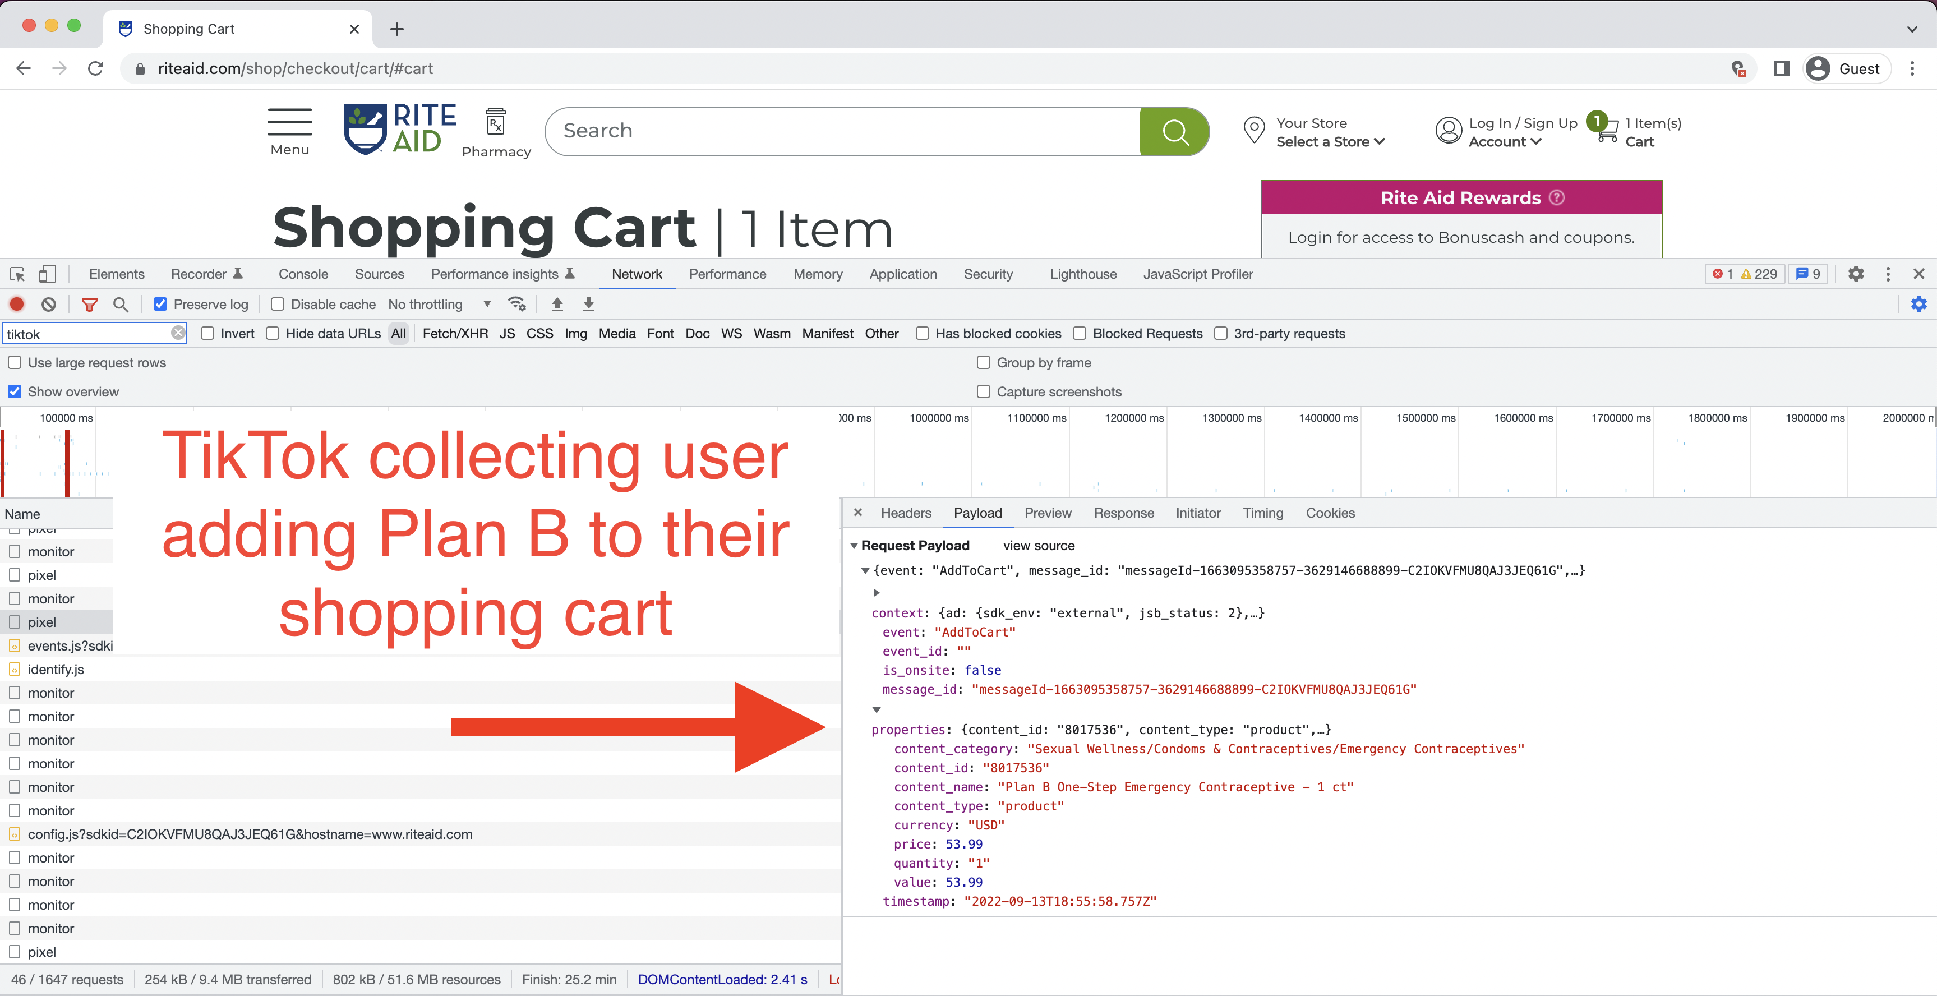Switch to the Elements tab

[117, 274]
